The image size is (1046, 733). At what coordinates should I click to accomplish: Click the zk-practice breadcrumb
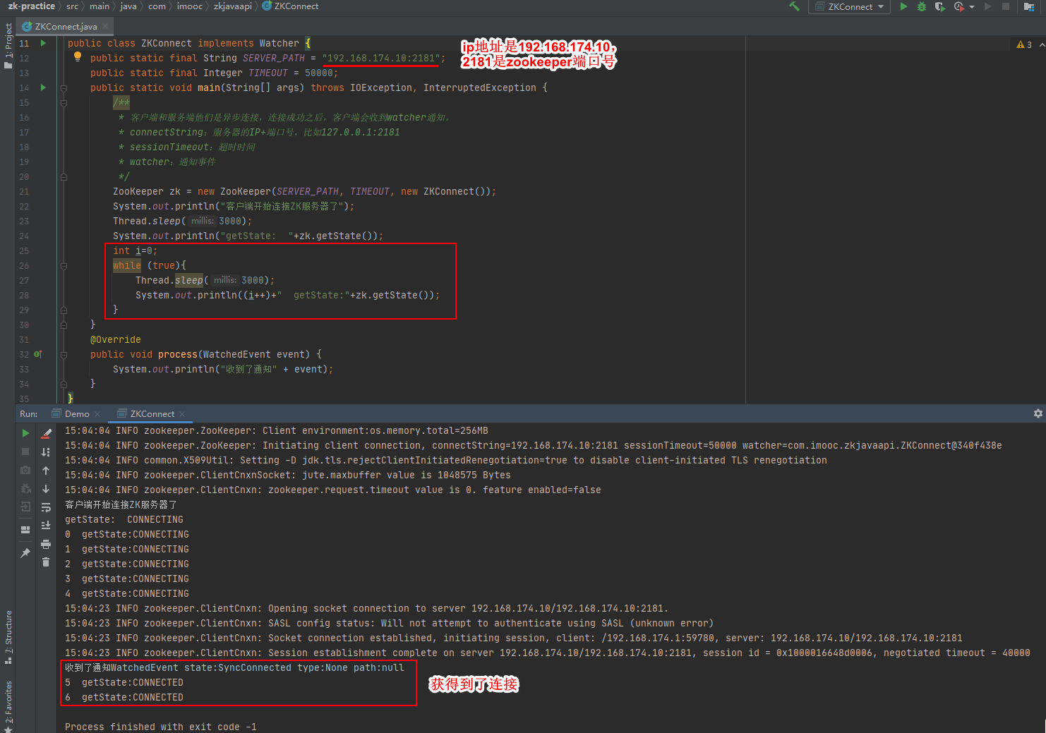tap(31, 6)
